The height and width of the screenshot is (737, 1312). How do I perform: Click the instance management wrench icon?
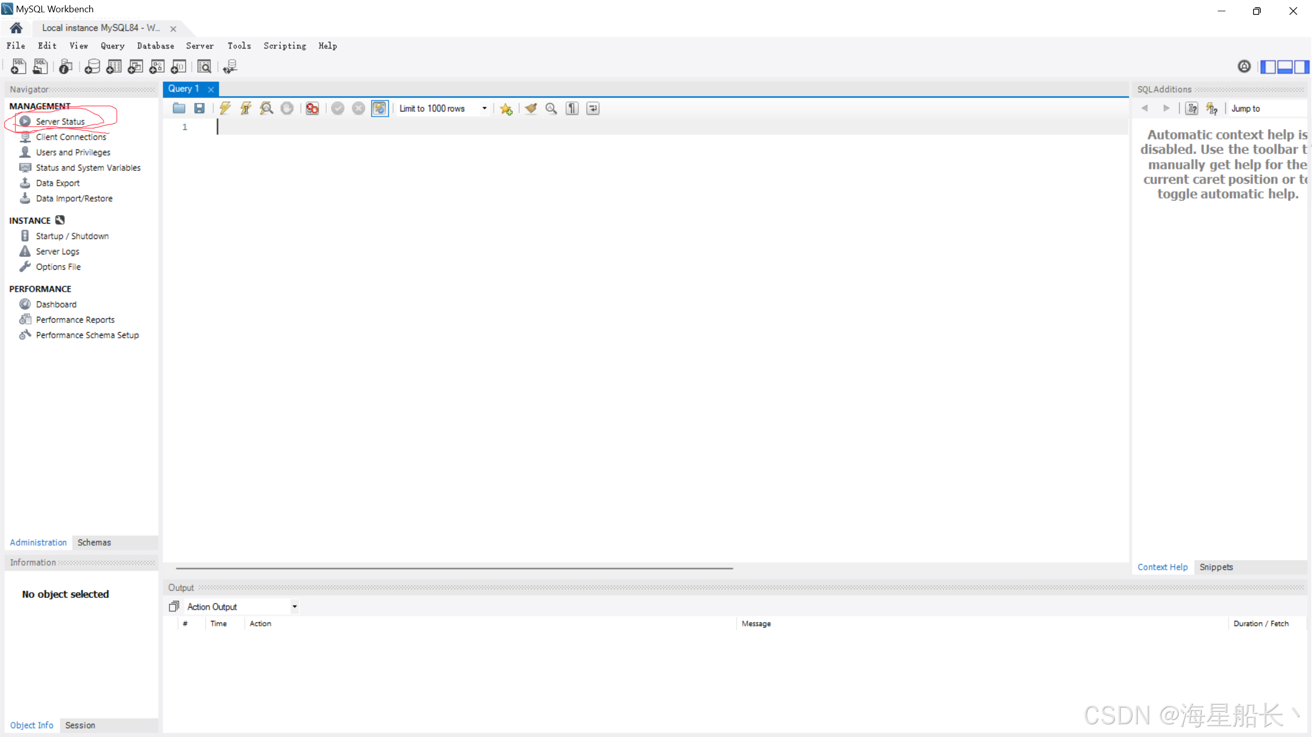pos(60,220)
